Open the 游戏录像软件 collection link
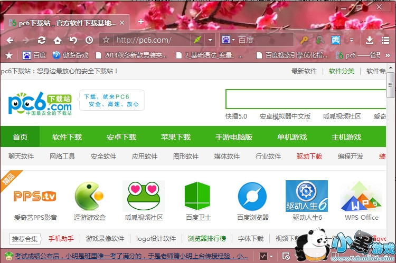The image size is (396, 263). [x=105, y=239]
